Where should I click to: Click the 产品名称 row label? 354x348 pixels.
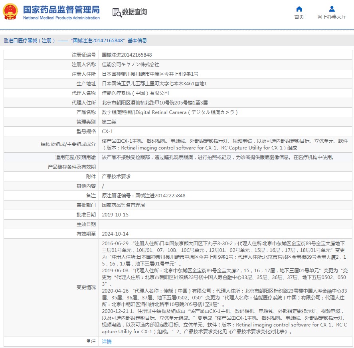point(86,112)
